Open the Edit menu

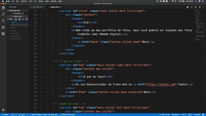tap(17, 1)
